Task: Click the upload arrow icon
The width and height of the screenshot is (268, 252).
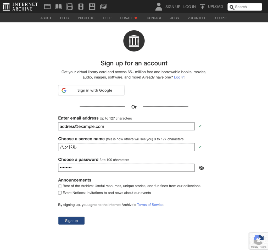Action: pos(203,7)
